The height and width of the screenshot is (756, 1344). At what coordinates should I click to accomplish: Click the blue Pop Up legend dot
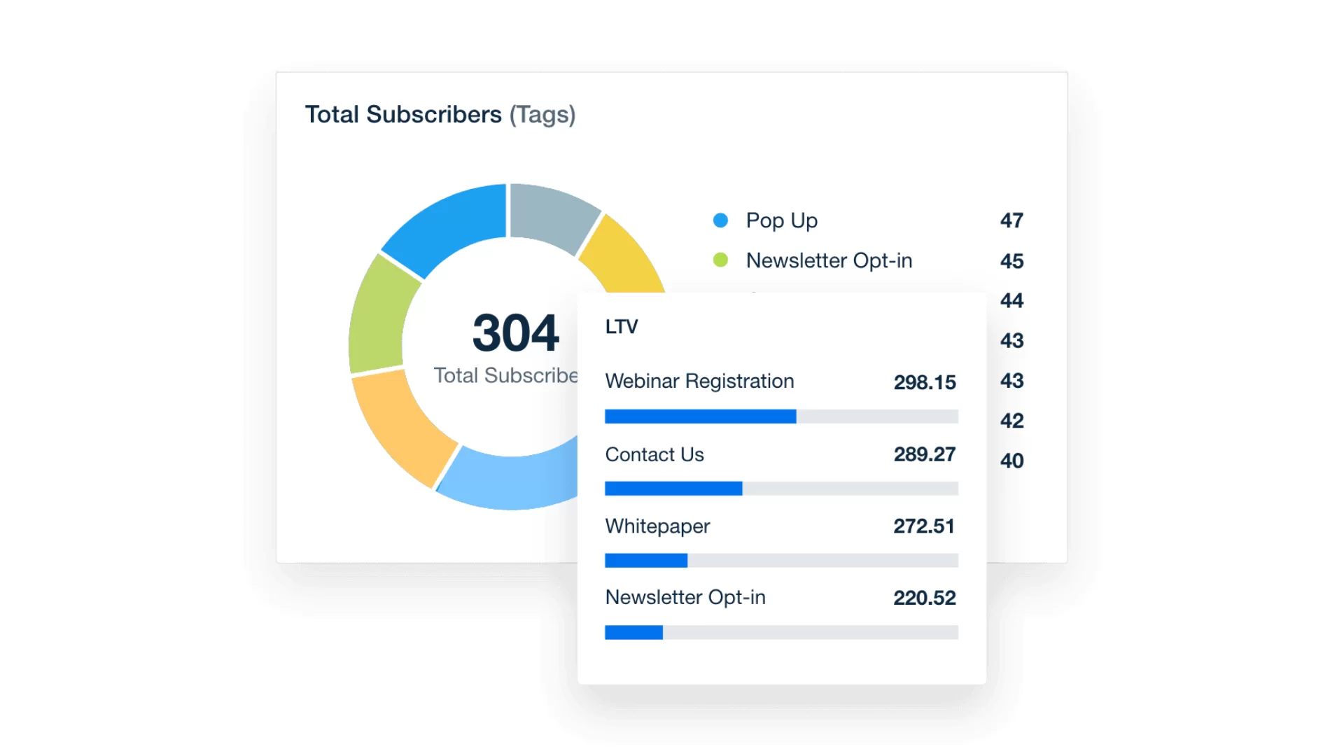point(720,220)
